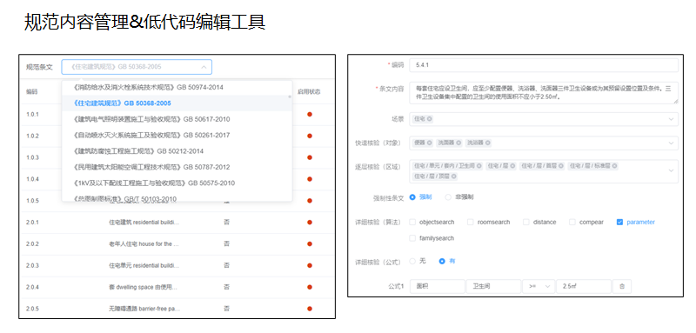Click the 老年人住宅 house for the ... cell
Viewport: 696px width, 333px height.
144,243
